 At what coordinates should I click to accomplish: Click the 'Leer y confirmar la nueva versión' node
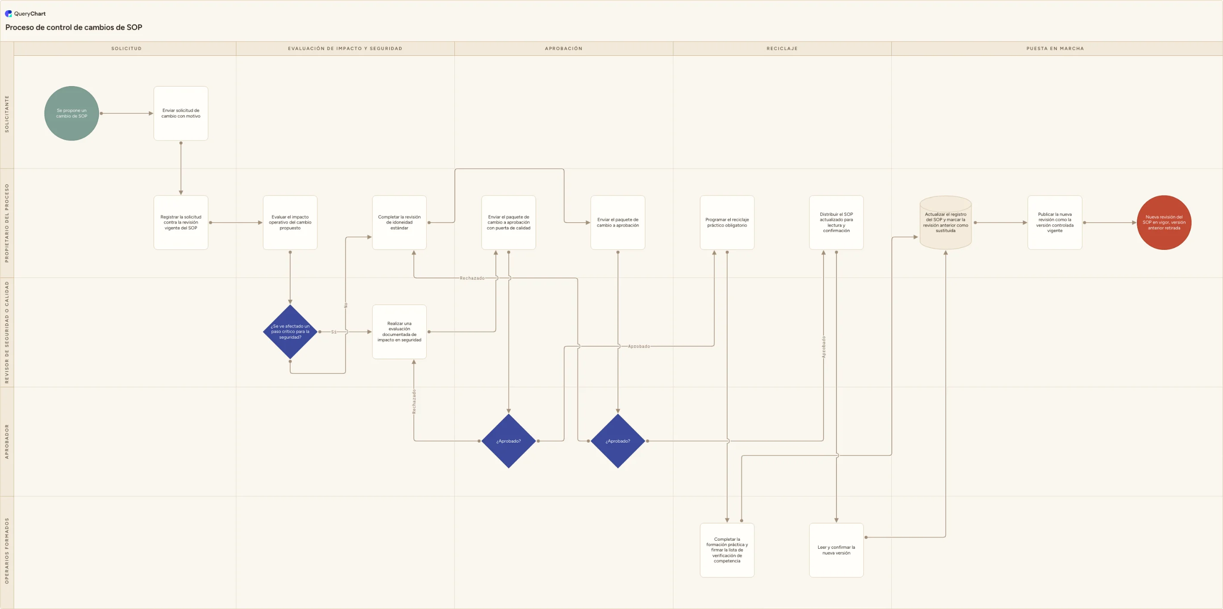(x=836, y=550)
